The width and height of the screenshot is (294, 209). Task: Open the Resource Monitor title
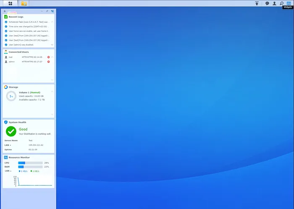click(19, 157)
